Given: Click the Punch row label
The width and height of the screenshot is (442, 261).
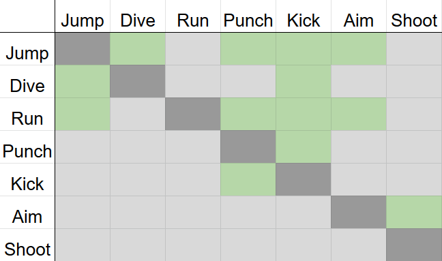Looking at the screenshot, I should point(27,151).
